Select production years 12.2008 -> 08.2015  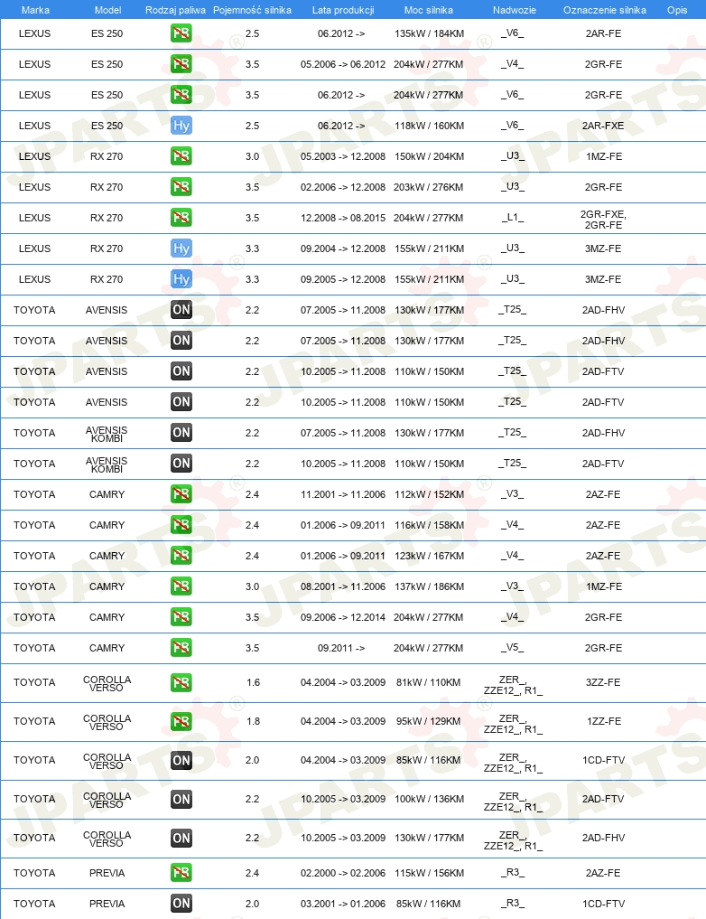343,218
